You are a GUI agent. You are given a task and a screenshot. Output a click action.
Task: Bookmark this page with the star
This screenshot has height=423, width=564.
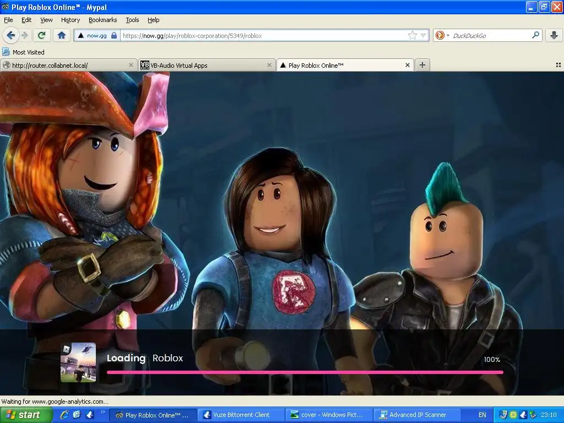point(412,35)
